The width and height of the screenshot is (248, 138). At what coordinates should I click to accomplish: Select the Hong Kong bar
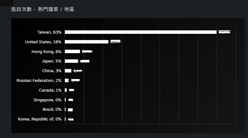(x=72, y=51)
